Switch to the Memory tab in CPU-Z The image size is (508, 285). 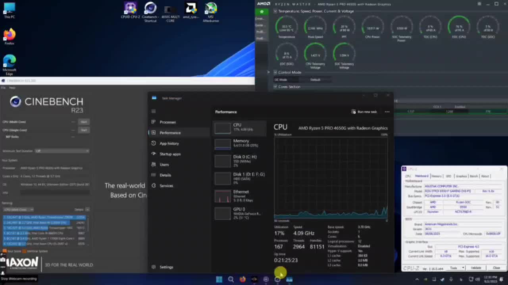click(436, 176)
